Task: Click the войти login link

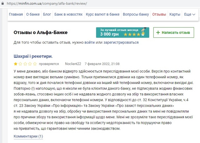Action: [89, 42]
